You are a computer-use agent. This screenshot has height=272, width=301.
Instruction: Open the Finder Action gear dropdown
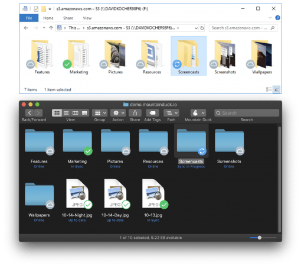coord(118,113)
